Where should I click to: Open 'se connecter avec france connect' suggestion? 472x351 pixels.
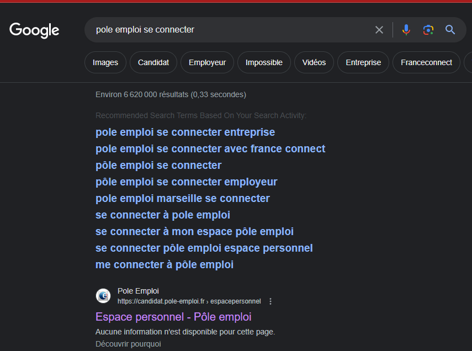coord(210,149)
